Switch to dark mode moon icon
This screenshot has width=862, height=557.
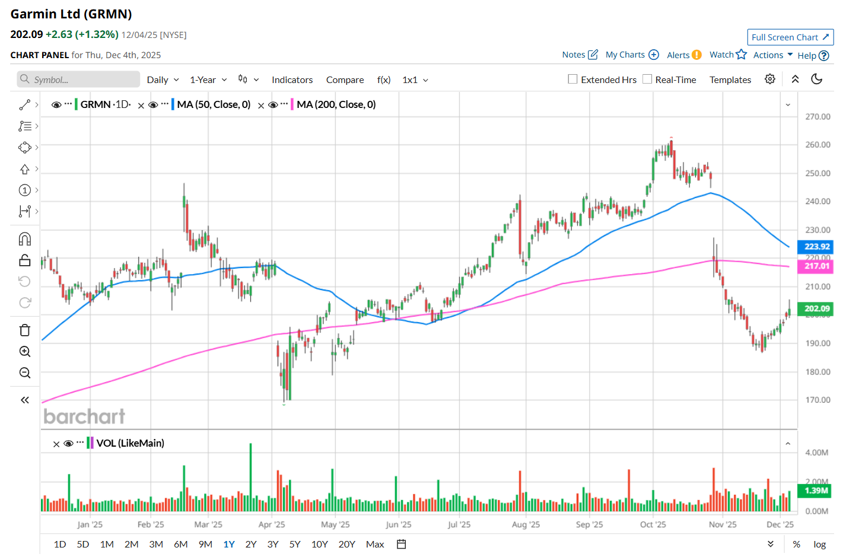[817, 79]
